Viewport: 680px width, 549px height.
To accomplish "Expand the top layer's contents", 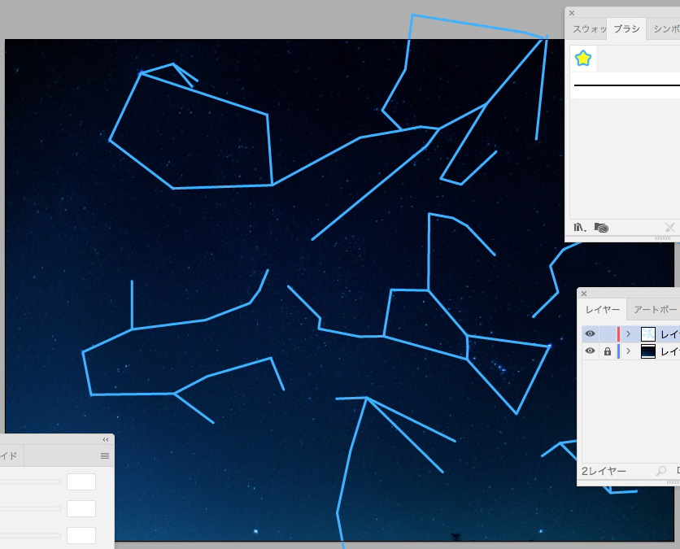I will tap(628, 333).
